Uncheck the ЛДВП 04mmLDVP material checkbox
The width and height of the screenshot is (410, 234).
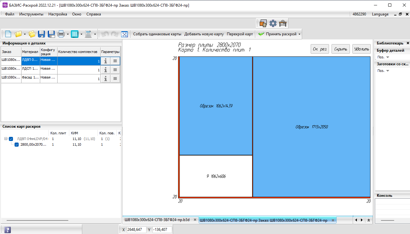(x=11, y=139)
